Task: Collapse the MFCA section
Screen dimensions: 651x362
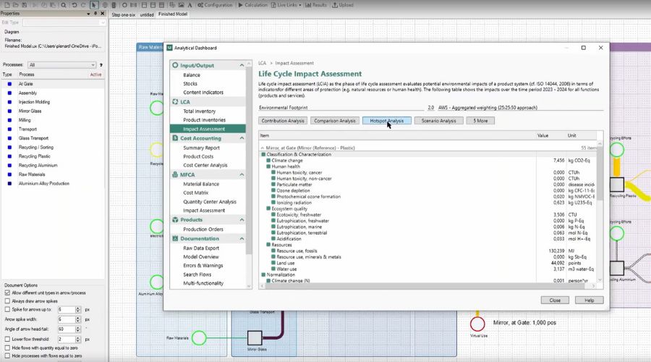Action: tap(242, 175)
